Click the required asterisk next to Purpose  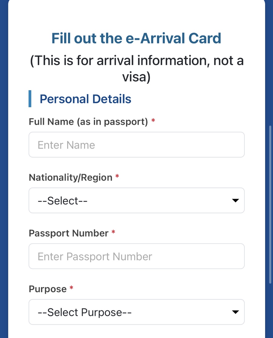pyautogui.click(x=71, y=288)
